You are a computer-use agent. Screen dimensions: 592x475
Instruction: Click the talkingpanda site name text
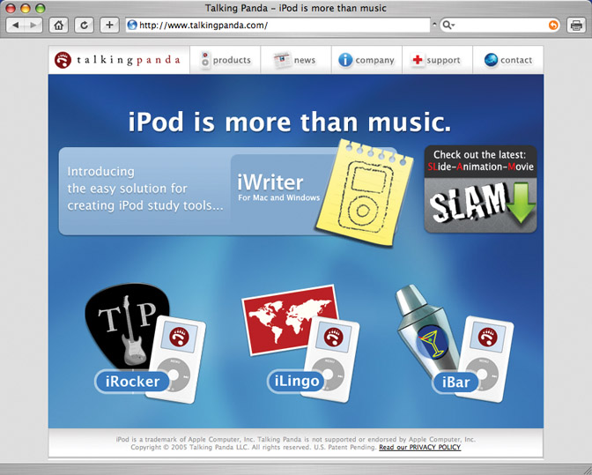(x=129, y=60)
